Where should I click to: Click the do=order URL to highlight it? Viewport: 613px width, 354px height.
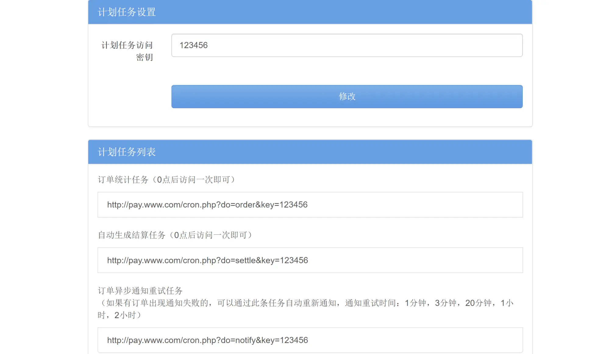pyautogui.click(x=207, y=205)
